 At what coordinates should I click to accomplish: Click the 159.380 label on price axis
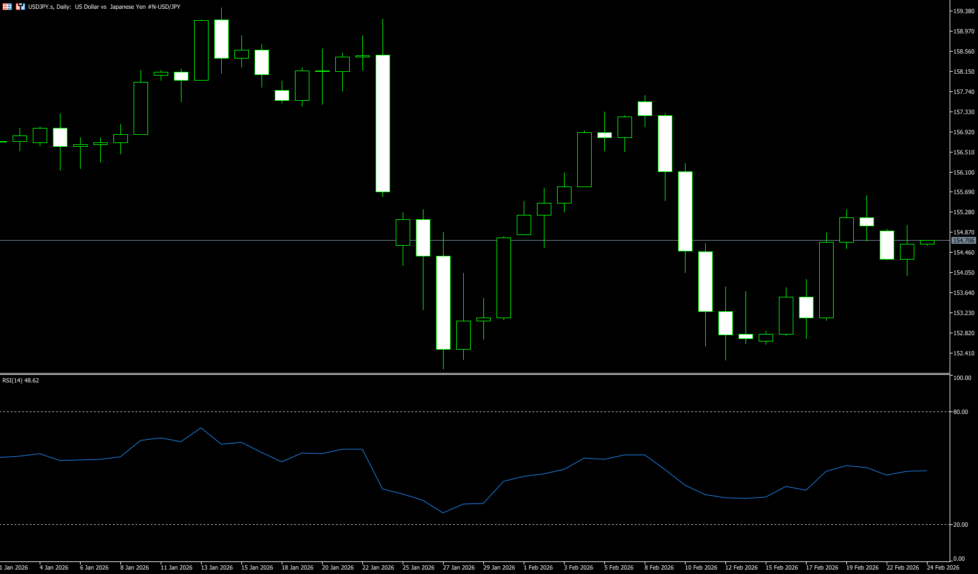pyautogui.click(x=964, y=11)
